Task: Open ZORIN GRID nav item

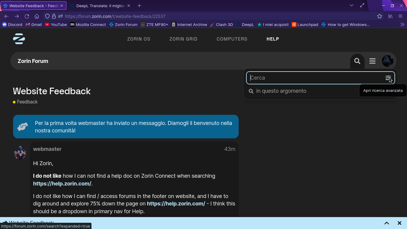Action: (x=183, y=39)
